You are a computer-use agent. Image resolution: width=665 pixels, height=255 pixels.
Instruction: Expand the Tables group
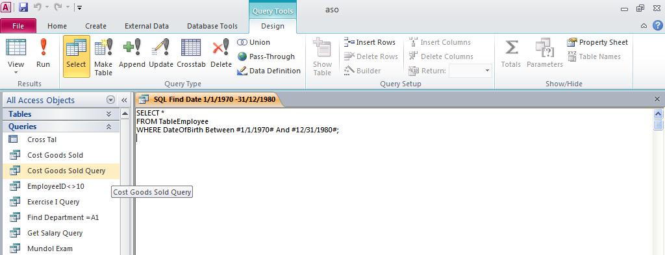pyautogui.click(x=109, y=114)
